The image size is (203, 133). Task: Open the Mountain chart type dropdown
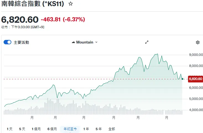(85, 42)
